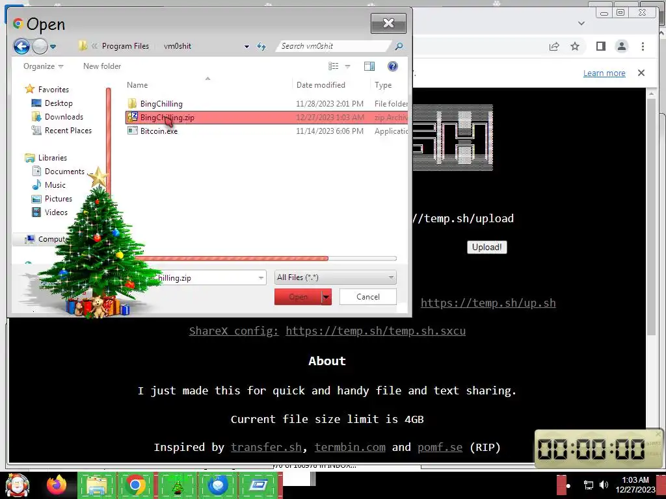Open File Explorer from taskbar
This screenshot has height=499, width=666.
pyautogui.click(x=97, y=485)
